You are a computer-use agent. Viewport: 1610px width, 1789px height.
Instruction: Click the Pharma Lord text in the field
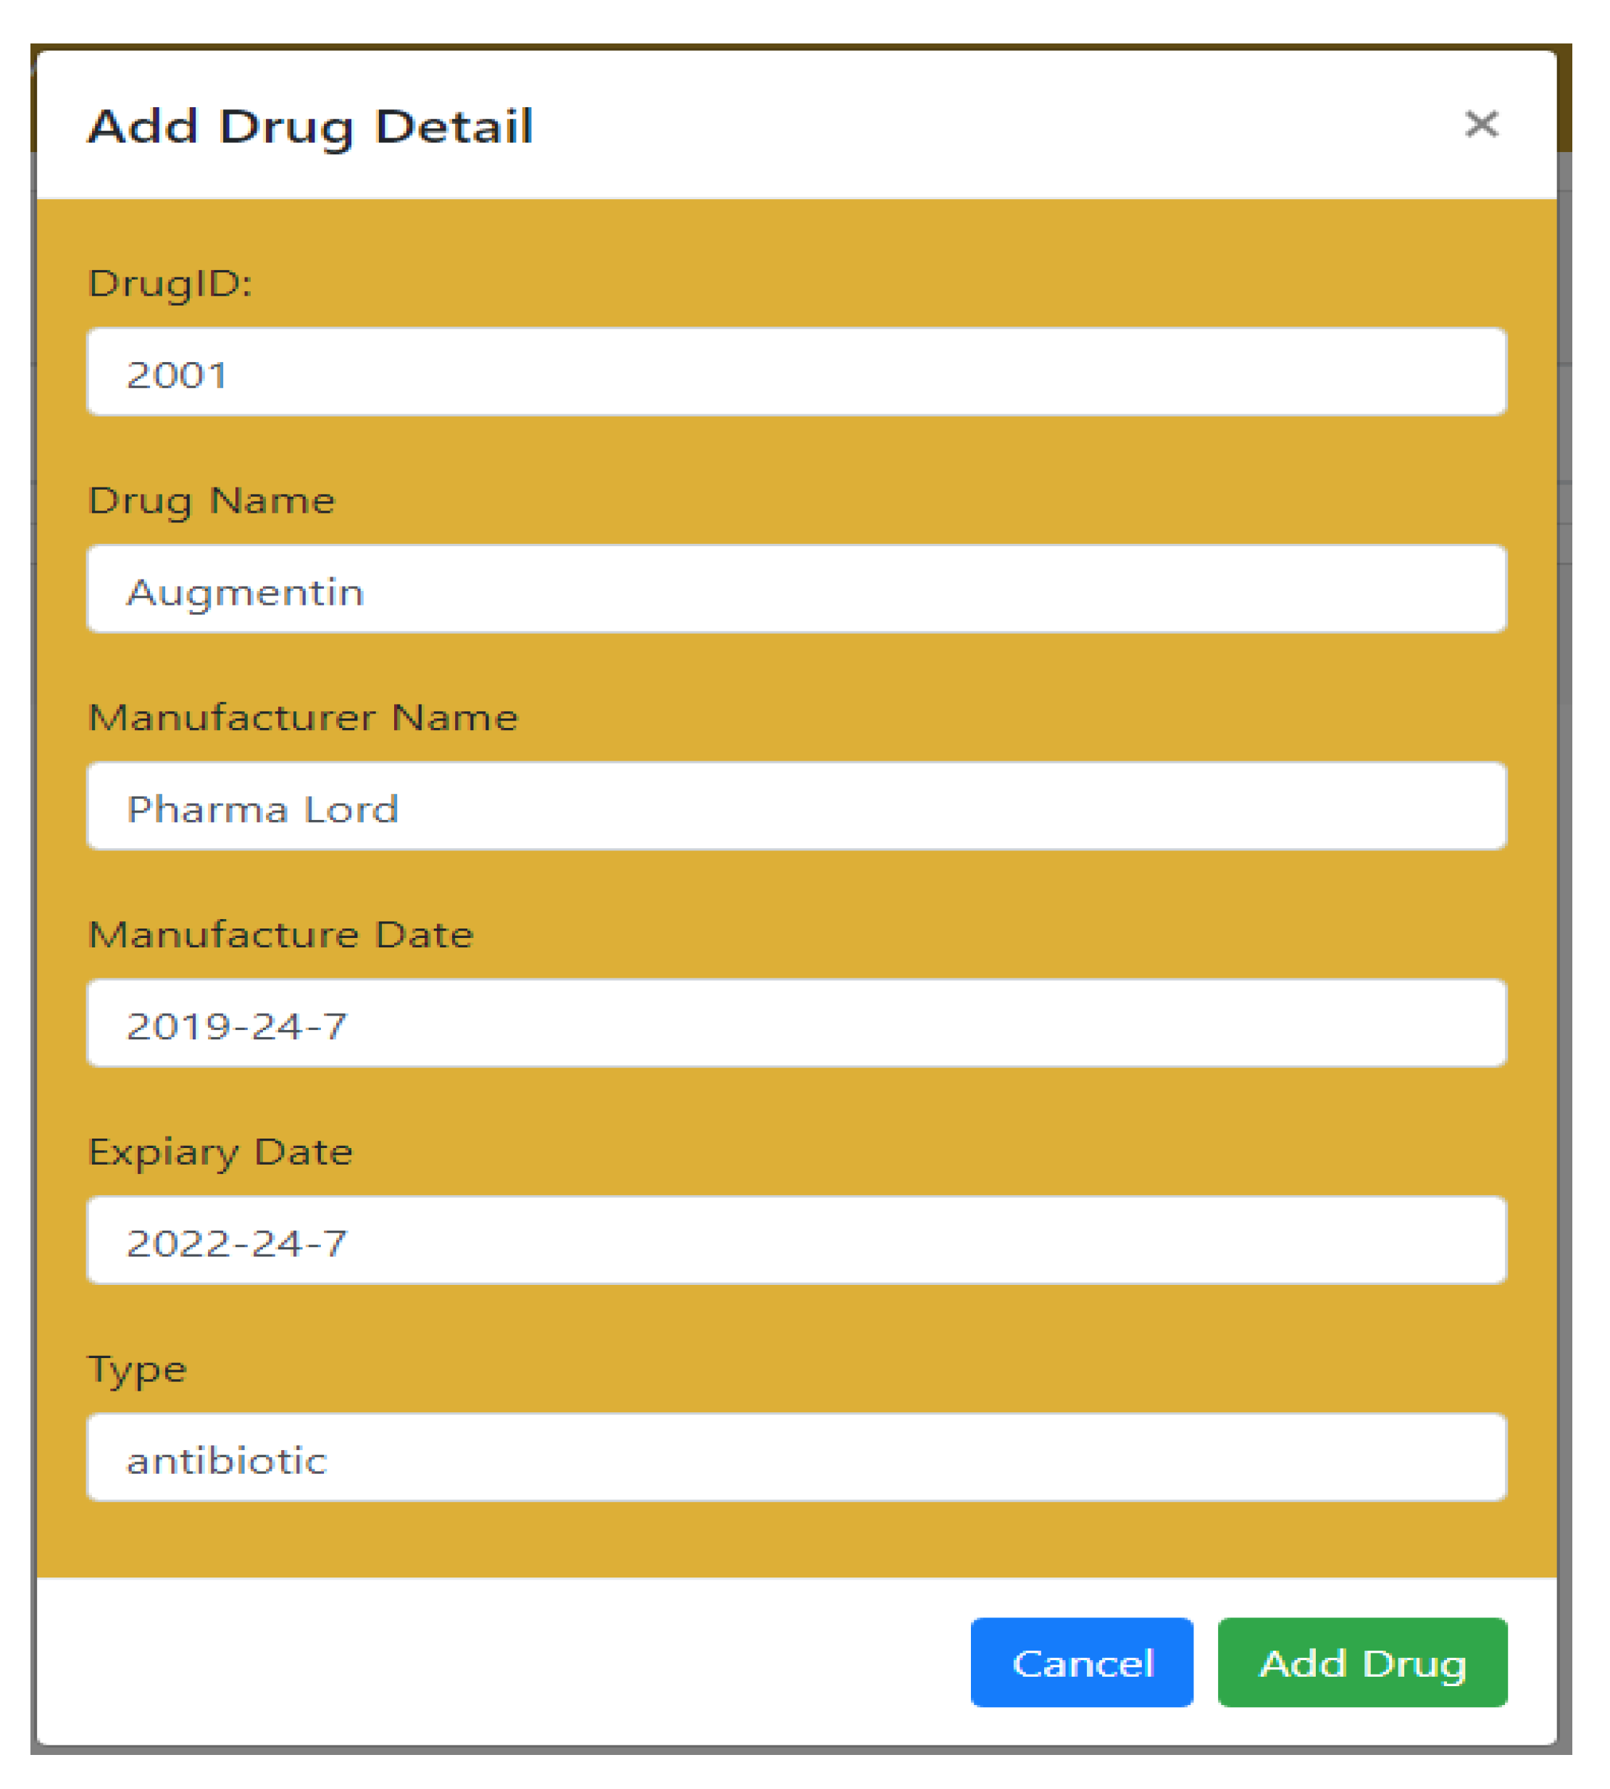click(x=263, y=809)
